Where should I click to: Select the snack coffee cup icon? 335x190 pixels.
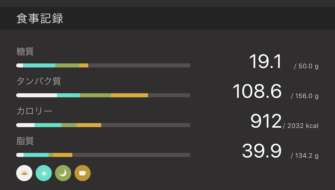pyautogui.click(x=83, y=173)
